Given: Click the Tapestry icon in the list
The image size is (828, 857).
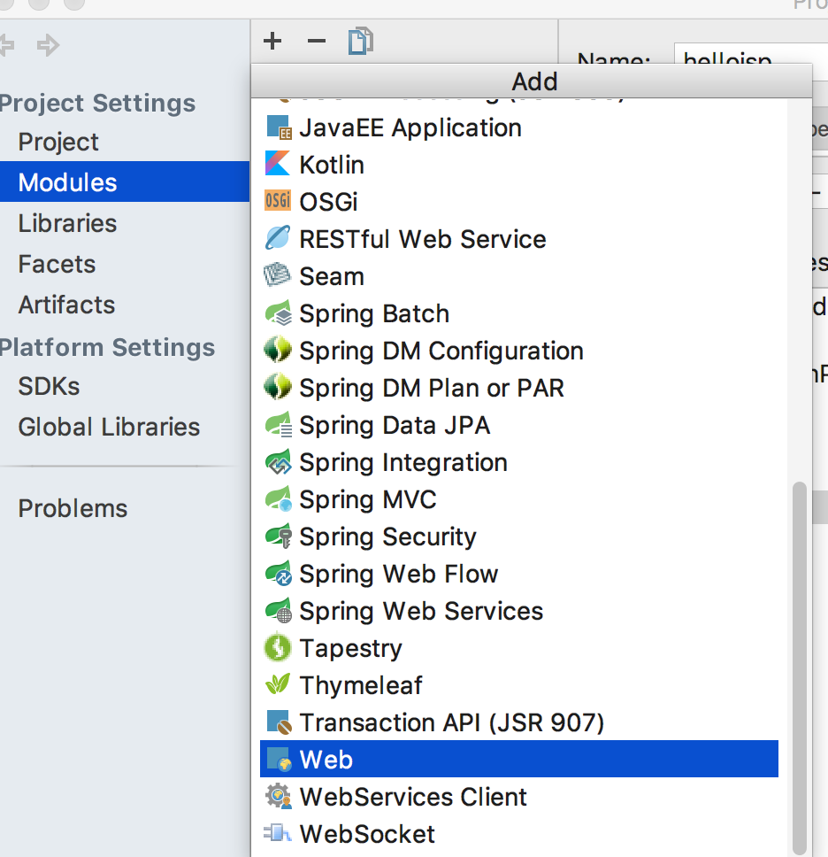Looking at the screenshot, I should pos(278,648).
